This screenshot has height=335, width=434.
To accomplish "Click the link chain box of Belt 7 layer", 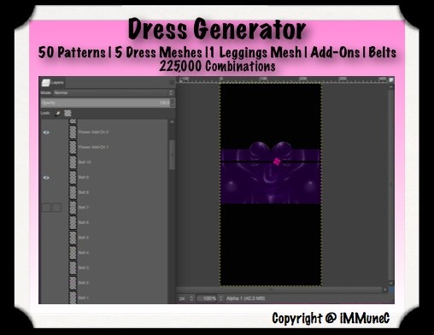I will click(56, 208).
